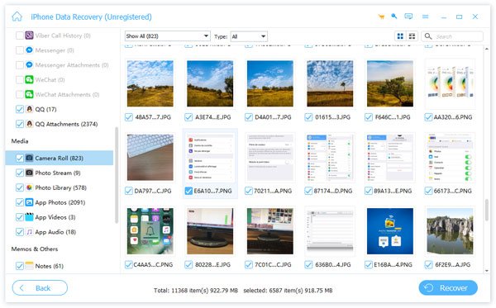Check the Viber Call History checkbox
This screenshot has width=496, height=308.
click(20, 36)
